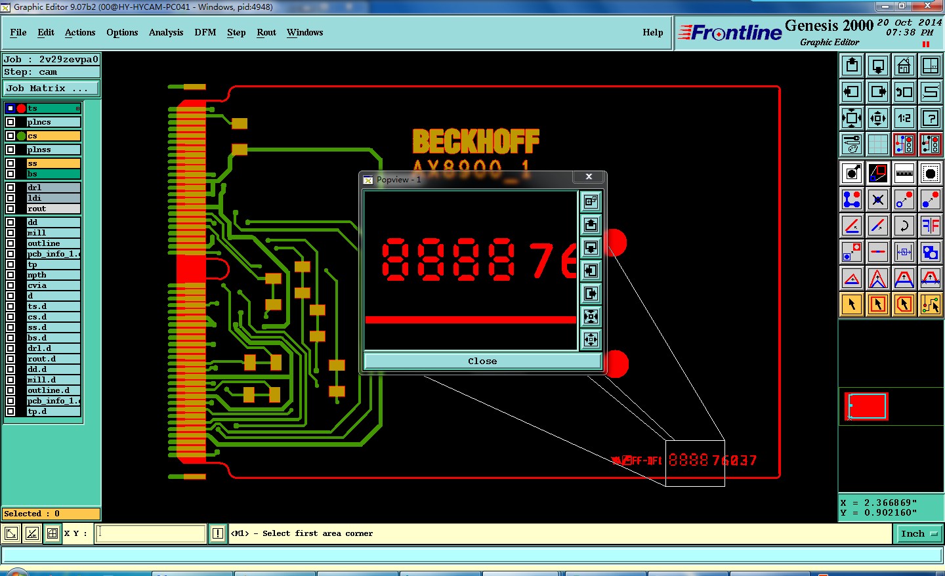Click the previous-view undo icon in right panel
Viewport: 945px width, 576px height.
(x=904, y=91)
